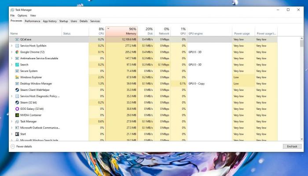Switch to the App history tab
This screenshot has width=308, height=176.
50,21
